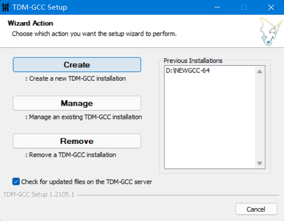This screenshot has height=221, width=284.
Task: Click the down arrow of the installations list scrollbar
Action: pyautogui.click(x=259, y=164)
